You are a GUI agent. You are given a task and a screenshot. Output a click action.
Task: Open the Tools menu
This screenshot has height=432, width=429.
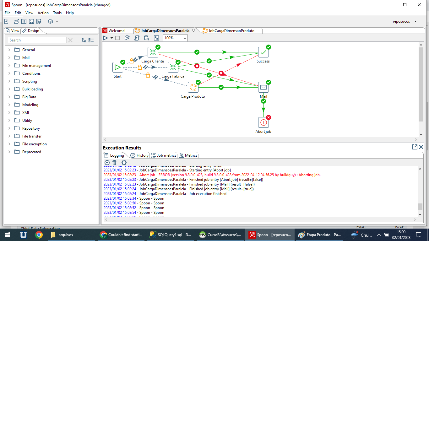pyautogui.click(x=57, y=13)
